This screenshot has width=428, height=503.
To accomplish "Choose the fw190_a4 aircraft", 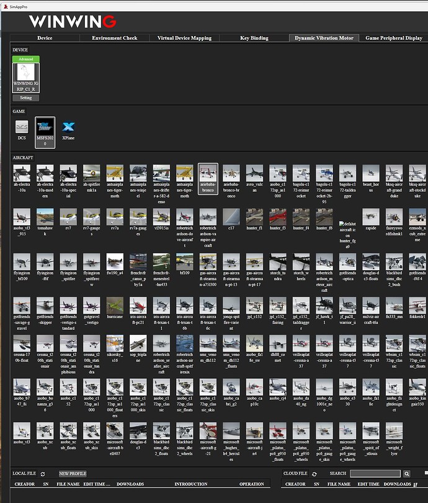I will pos(115,262).
